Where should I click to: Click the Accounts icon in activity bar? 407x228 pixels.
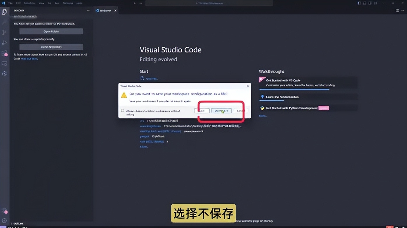click(4, 211)
